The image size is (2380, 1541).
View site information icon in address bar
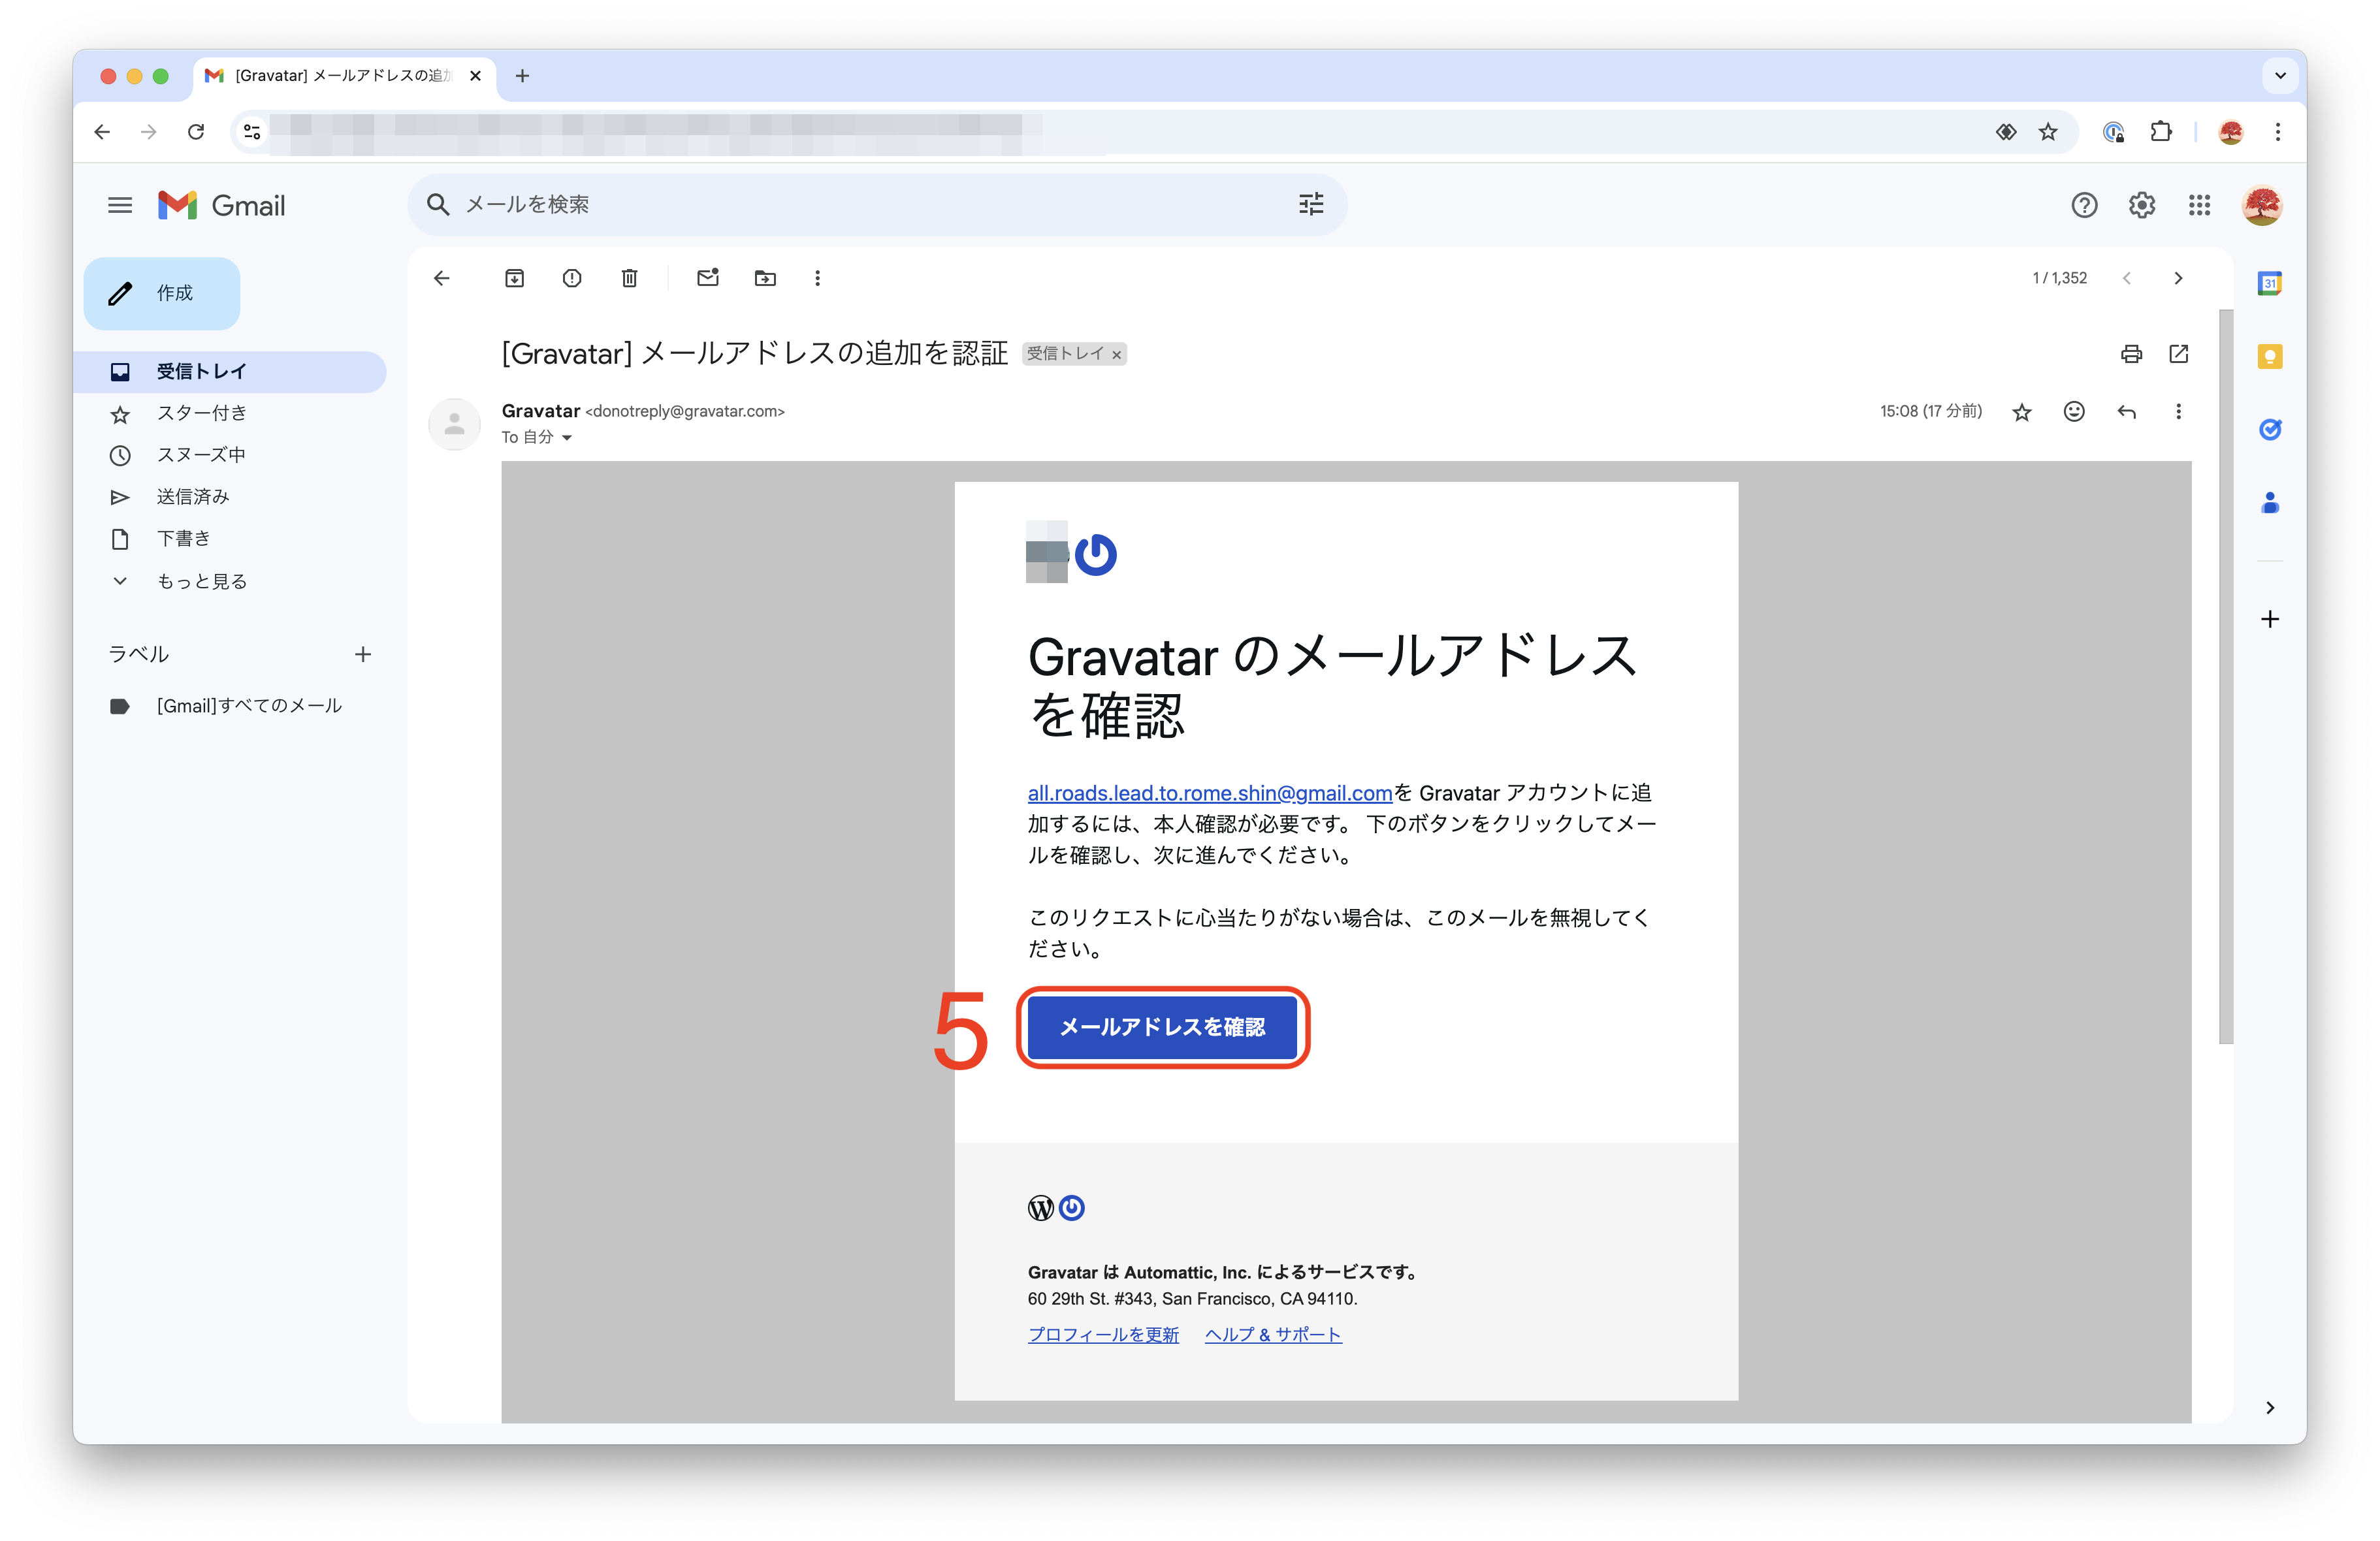pos(252,132)
